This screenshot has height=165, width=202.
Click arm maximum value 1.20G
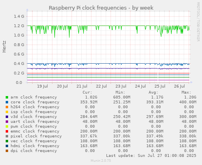[190, 97]
